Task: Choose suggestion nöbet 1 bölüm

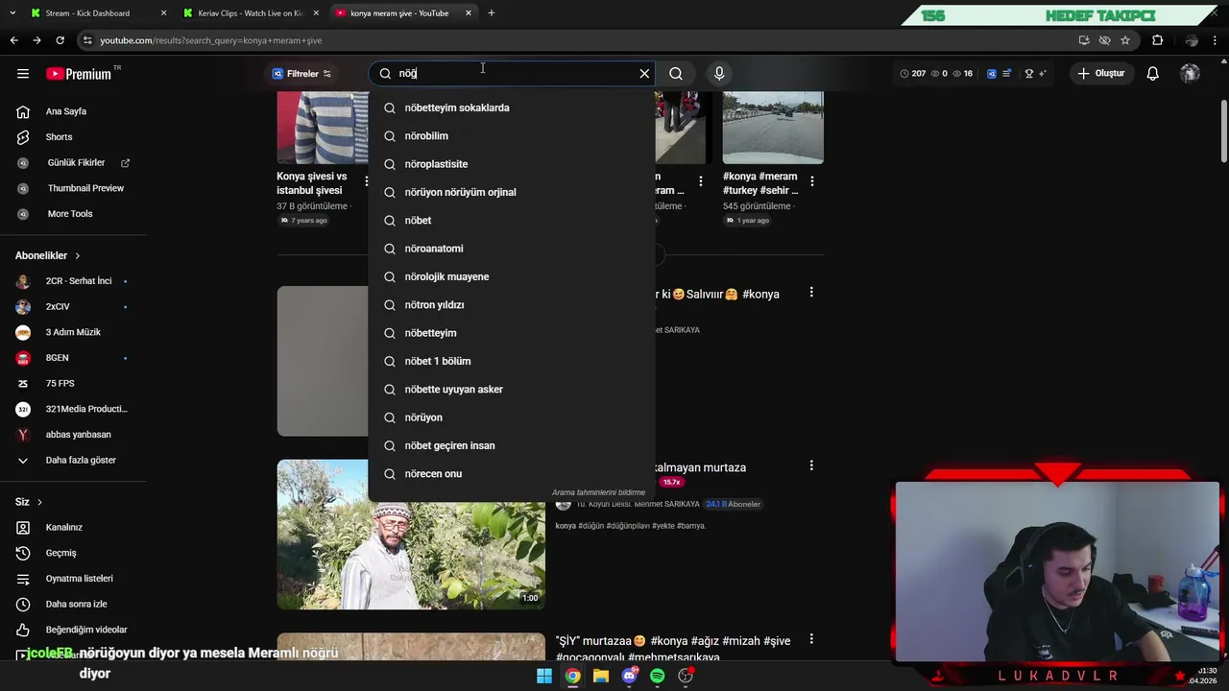Action: (512, 361)
